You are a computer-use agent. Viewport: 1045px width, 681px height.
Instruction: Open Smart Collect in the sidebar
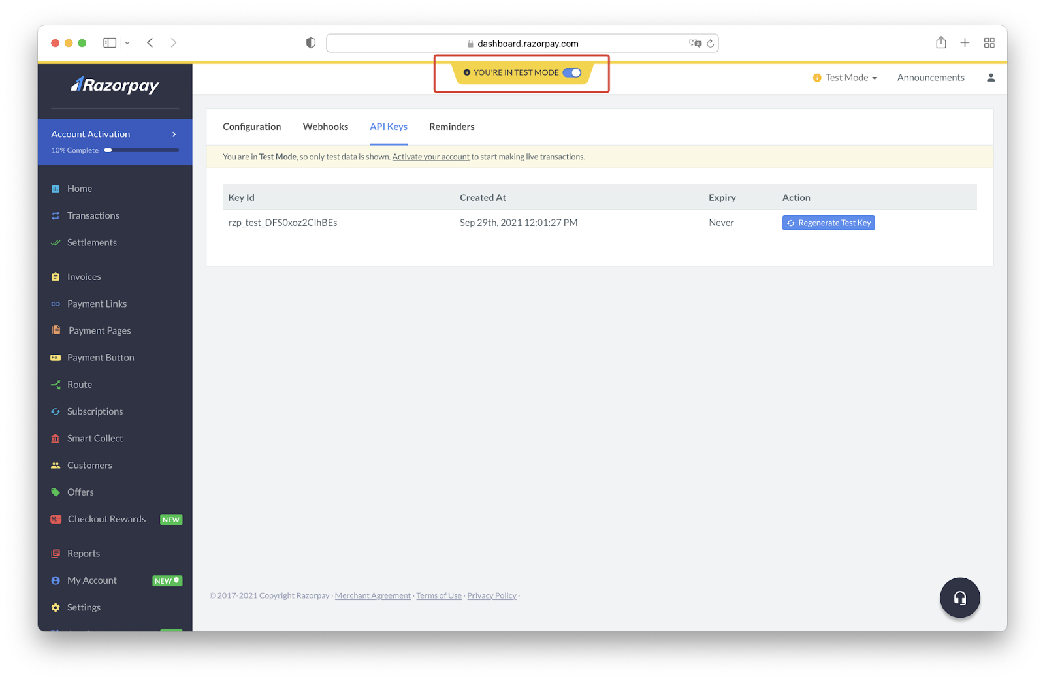point(95,438)
